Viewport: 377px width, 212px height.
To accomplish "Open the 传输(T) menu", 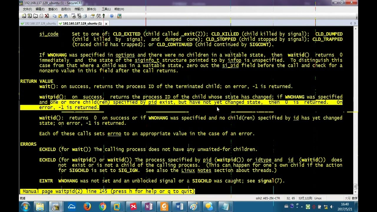I will [79, 9].
